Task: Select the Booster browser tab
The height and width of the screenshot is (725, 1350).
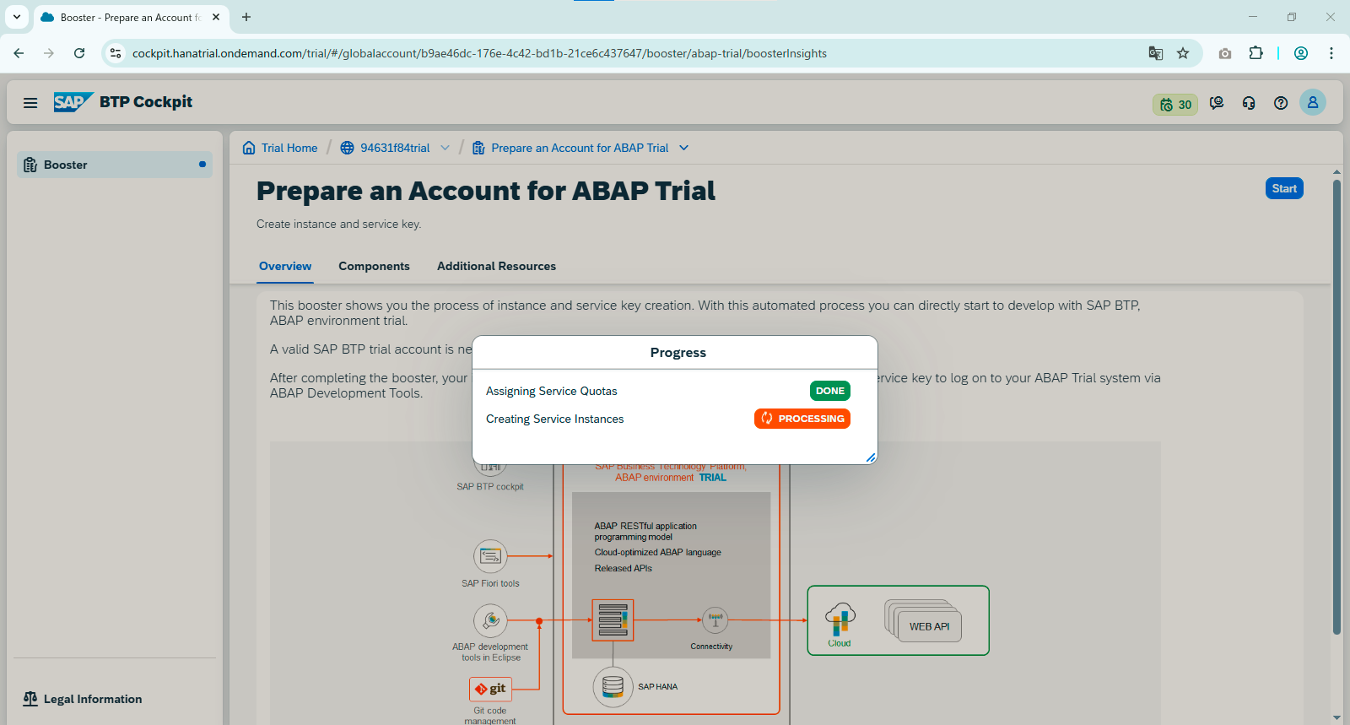Action: point(131,17)
